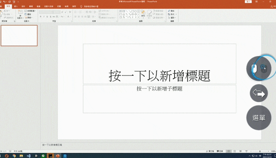Image resolution: width=276 pixels, height=158 pixels.
Task: Open the 文字方向 (Text Direction) dropdown
Action: [x=105, y=11]
